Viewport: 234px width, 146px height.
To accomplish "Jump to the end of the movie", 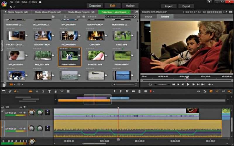I will pyautogui.click(x=203, y=84).
